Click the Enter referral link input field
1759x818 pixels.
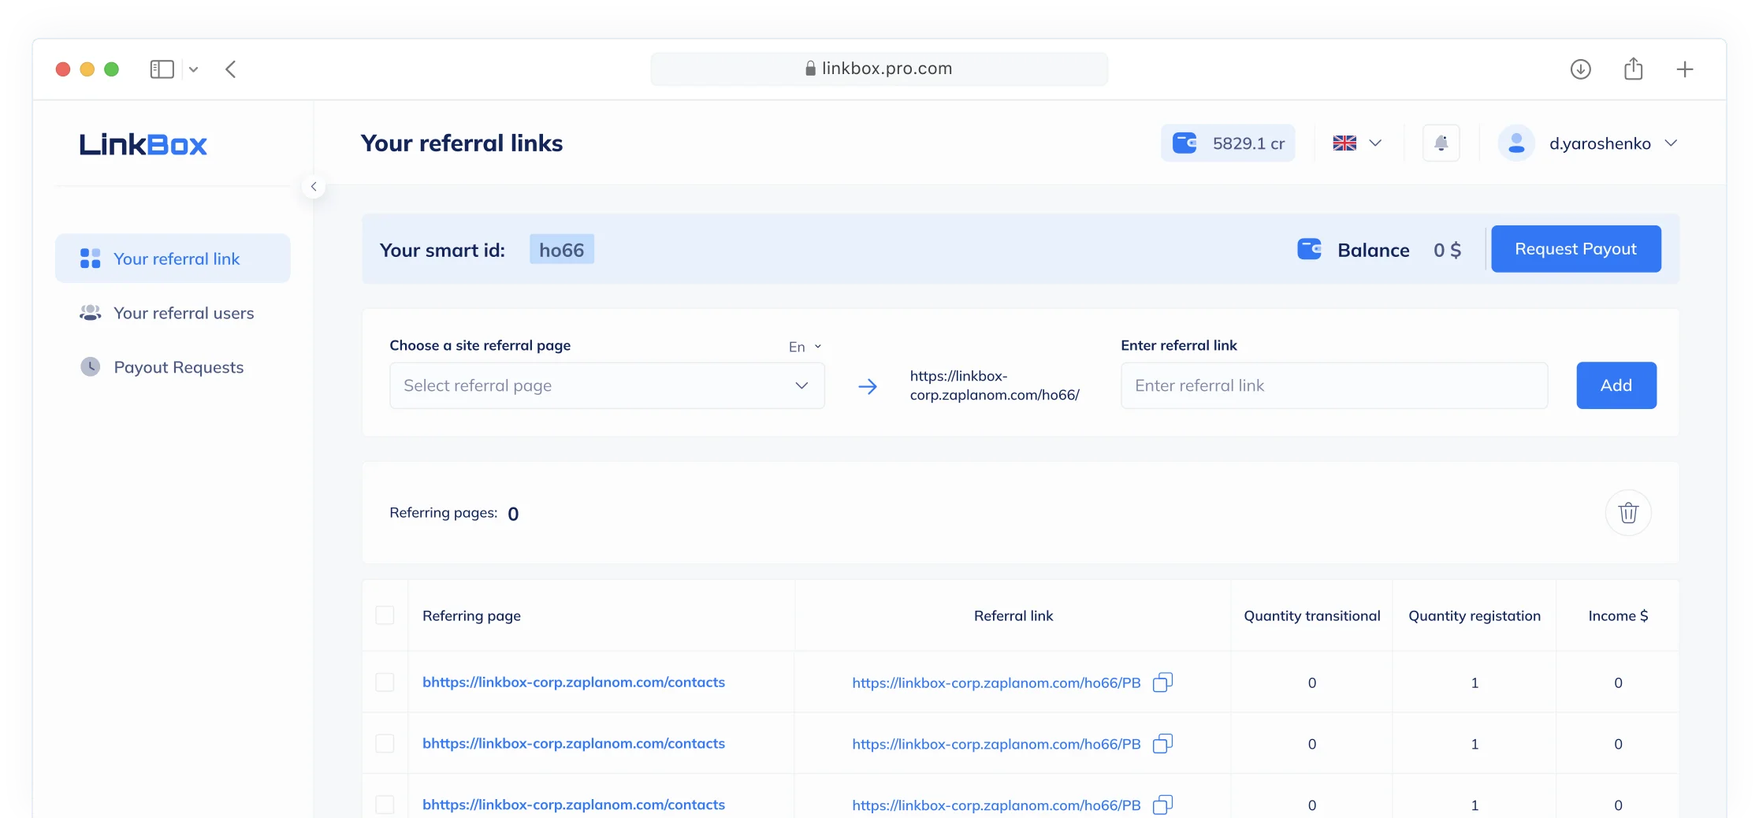pyautogui.click(x=1334, y=385)
